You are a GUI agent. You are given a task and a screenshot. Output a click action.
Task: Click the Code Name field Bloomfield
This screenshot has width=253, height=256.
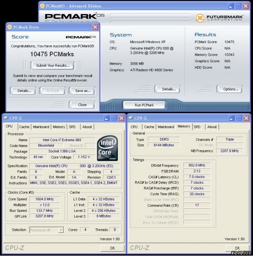(46, 146)
